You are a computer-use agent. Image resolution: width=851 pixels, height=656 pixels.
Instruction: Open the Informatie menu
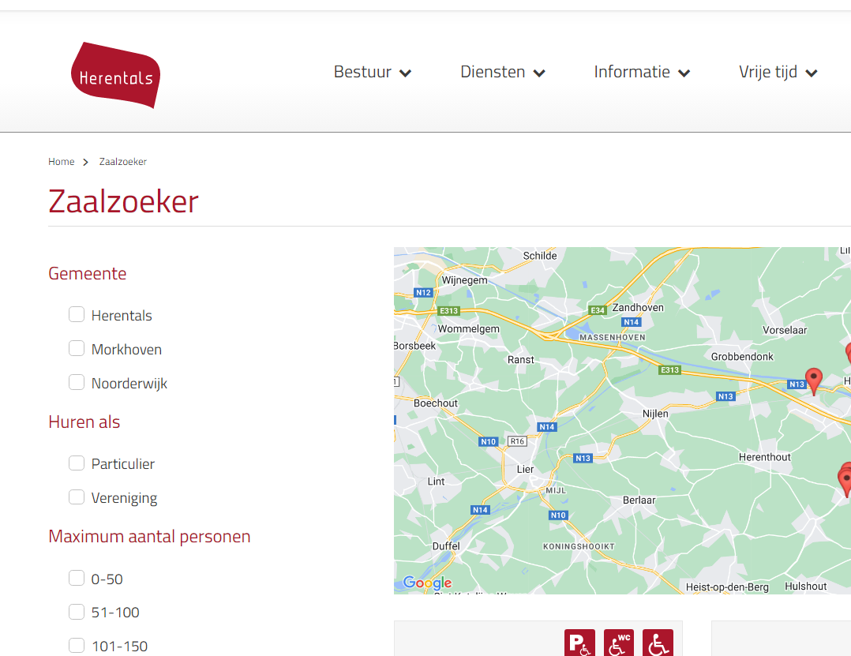[x=642, y=72]
